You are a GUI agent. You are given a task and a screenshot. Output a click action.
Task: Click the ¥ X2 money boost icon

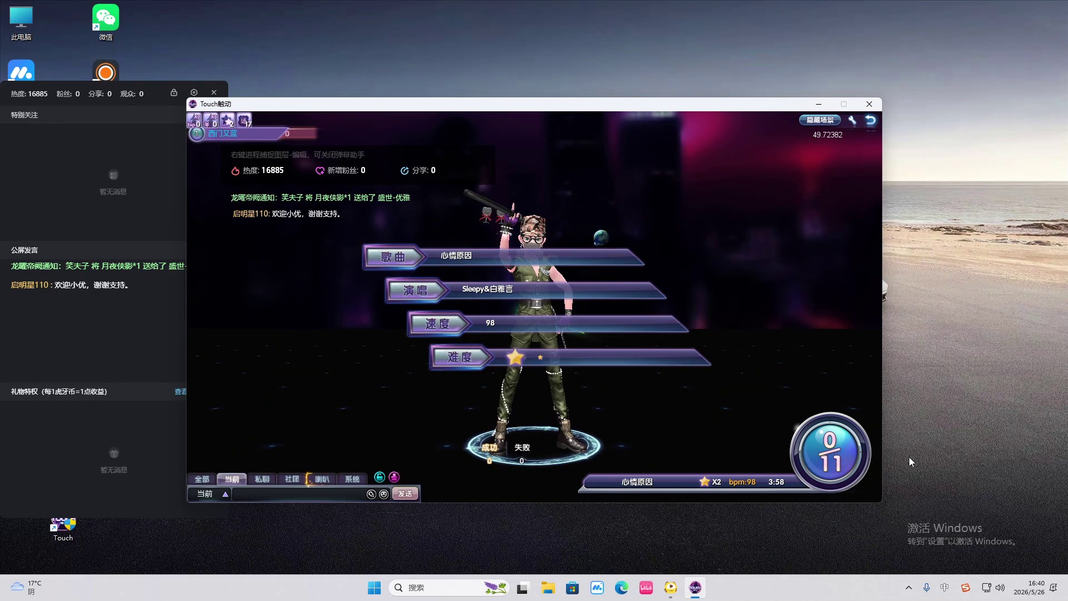coord(210,120)
